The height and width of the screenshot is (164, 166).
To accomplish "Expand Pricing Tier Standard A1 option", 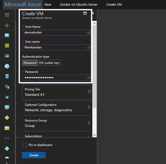I will [x=56, y=92].
